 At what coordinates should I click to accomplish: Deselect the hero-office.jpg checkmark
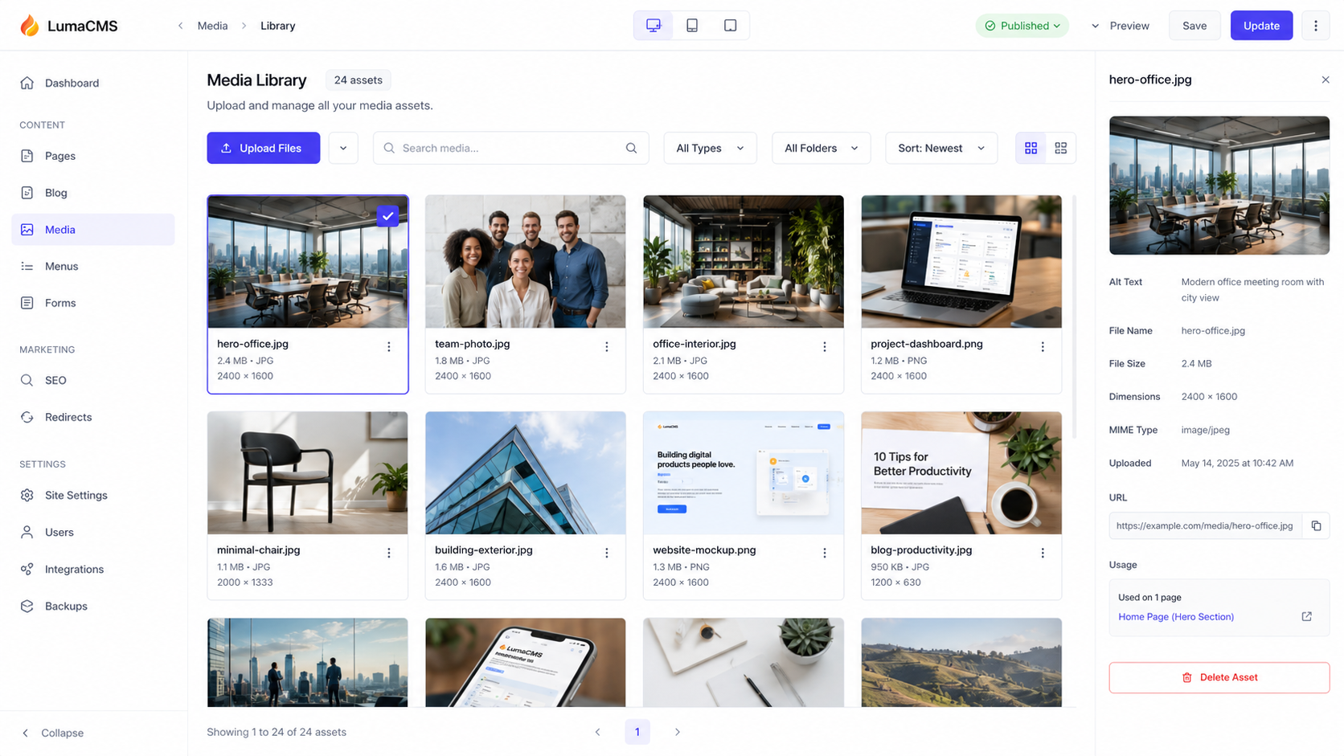[387, 215]
